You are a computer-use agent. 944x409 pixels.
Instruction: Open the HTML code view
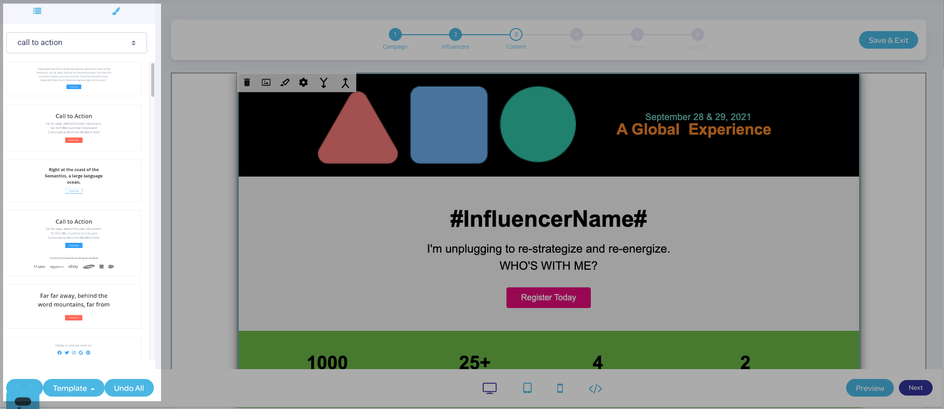(x=595, y=388)
